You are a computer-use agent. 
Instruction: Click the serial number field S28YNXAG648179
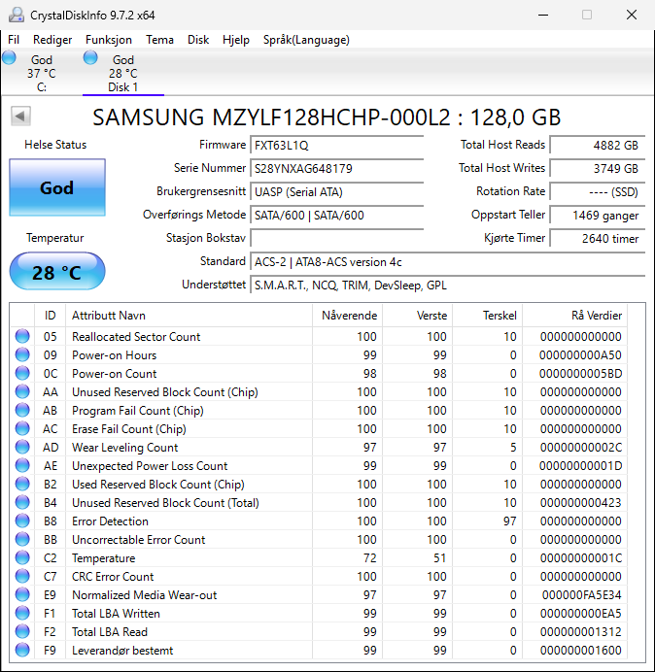pos(336,169)
